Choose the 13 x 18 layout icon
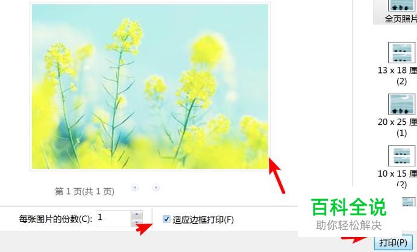Image resolution: width=417 pixels, height=252 pixels. (401, 52)
